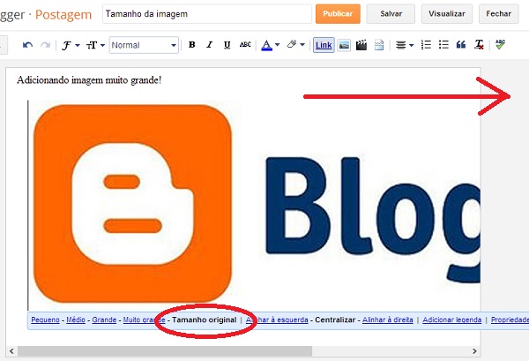Click the horizontal scrollbar left arrow

(11, 351)
